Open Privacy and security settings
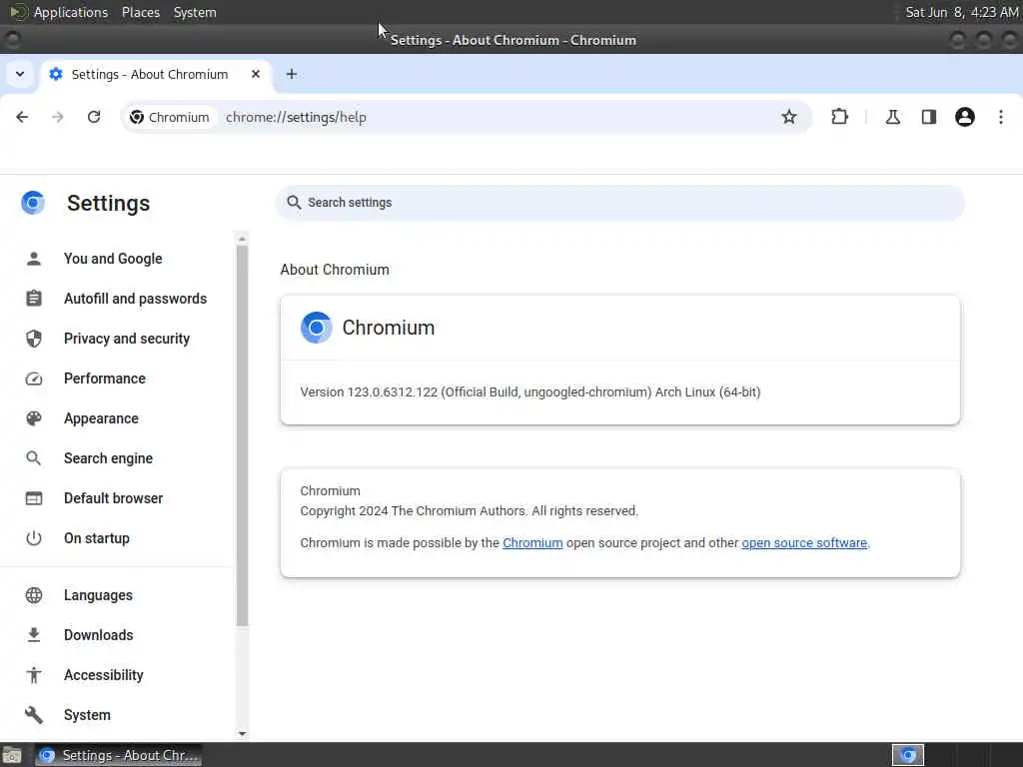 (x=127, y=339)
